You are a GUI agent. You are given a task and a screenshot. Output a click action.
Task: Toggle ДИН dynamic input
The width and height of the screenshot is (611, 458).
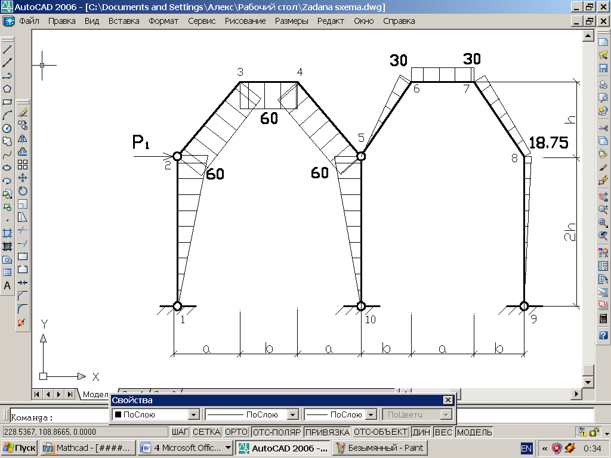421,432
